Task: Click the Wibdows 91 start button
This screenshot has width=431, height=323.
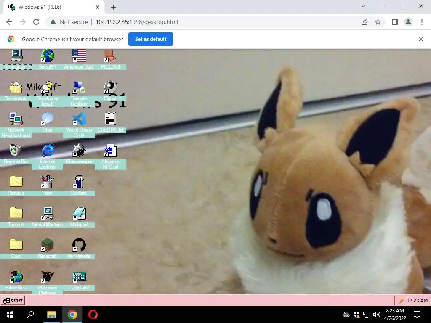Action: 13,300
